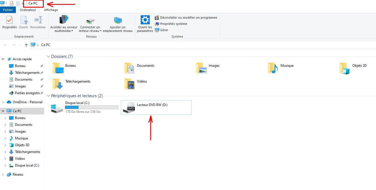Click Ajouter un emplacement réseau icon
The width and height of the screenshot is (376, 190).
(118, 21)
